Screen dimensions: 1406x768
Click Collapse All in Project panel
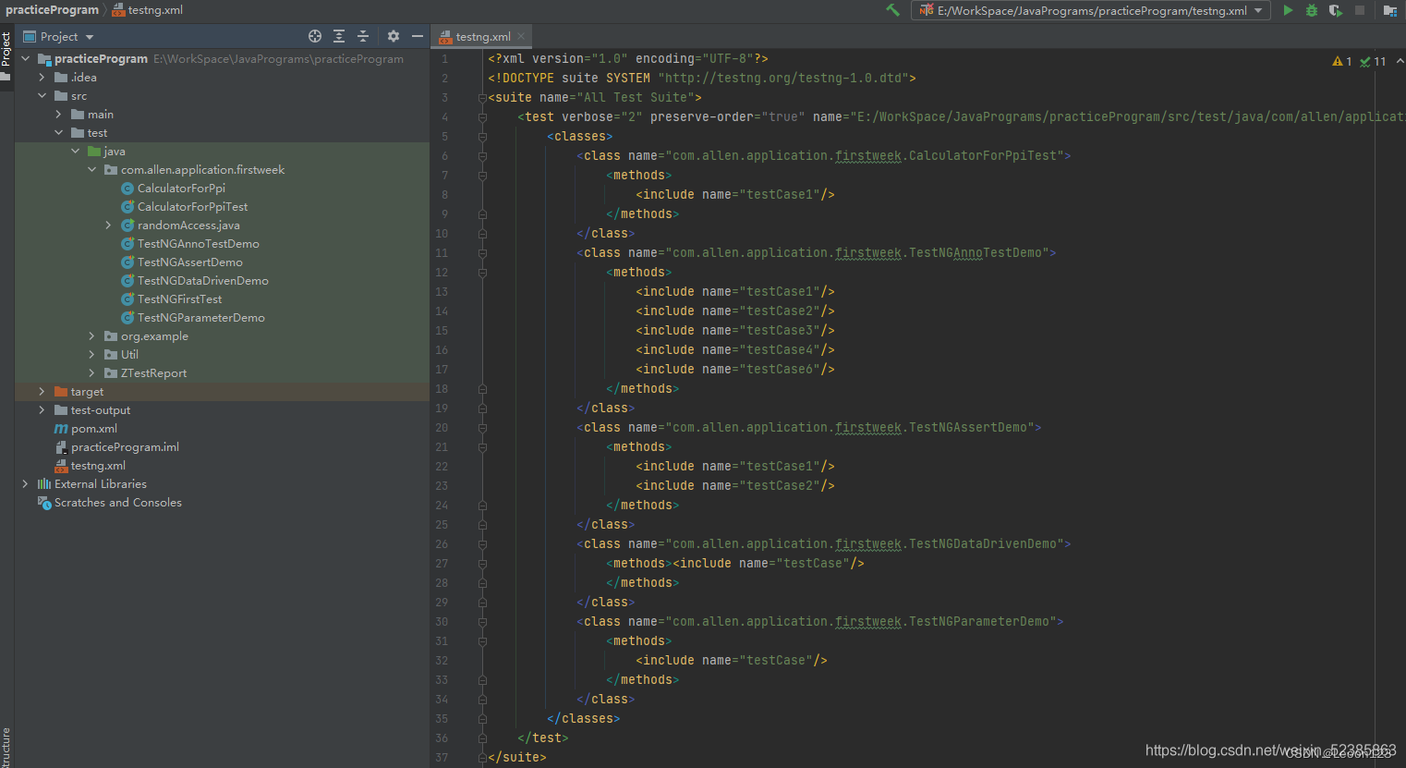(363, 36)
